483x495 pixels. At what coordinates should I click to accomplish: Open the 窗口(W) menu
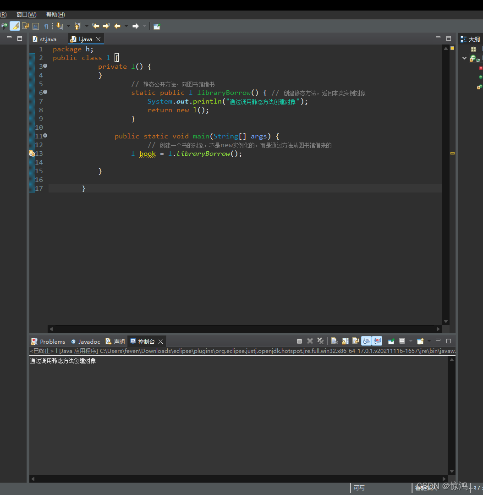pyautogui.click(x=26, y=15)
